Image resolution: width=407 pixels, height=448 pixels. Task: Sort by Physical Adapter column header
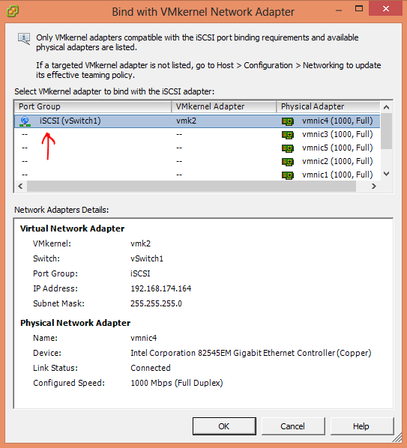(328, 106)
